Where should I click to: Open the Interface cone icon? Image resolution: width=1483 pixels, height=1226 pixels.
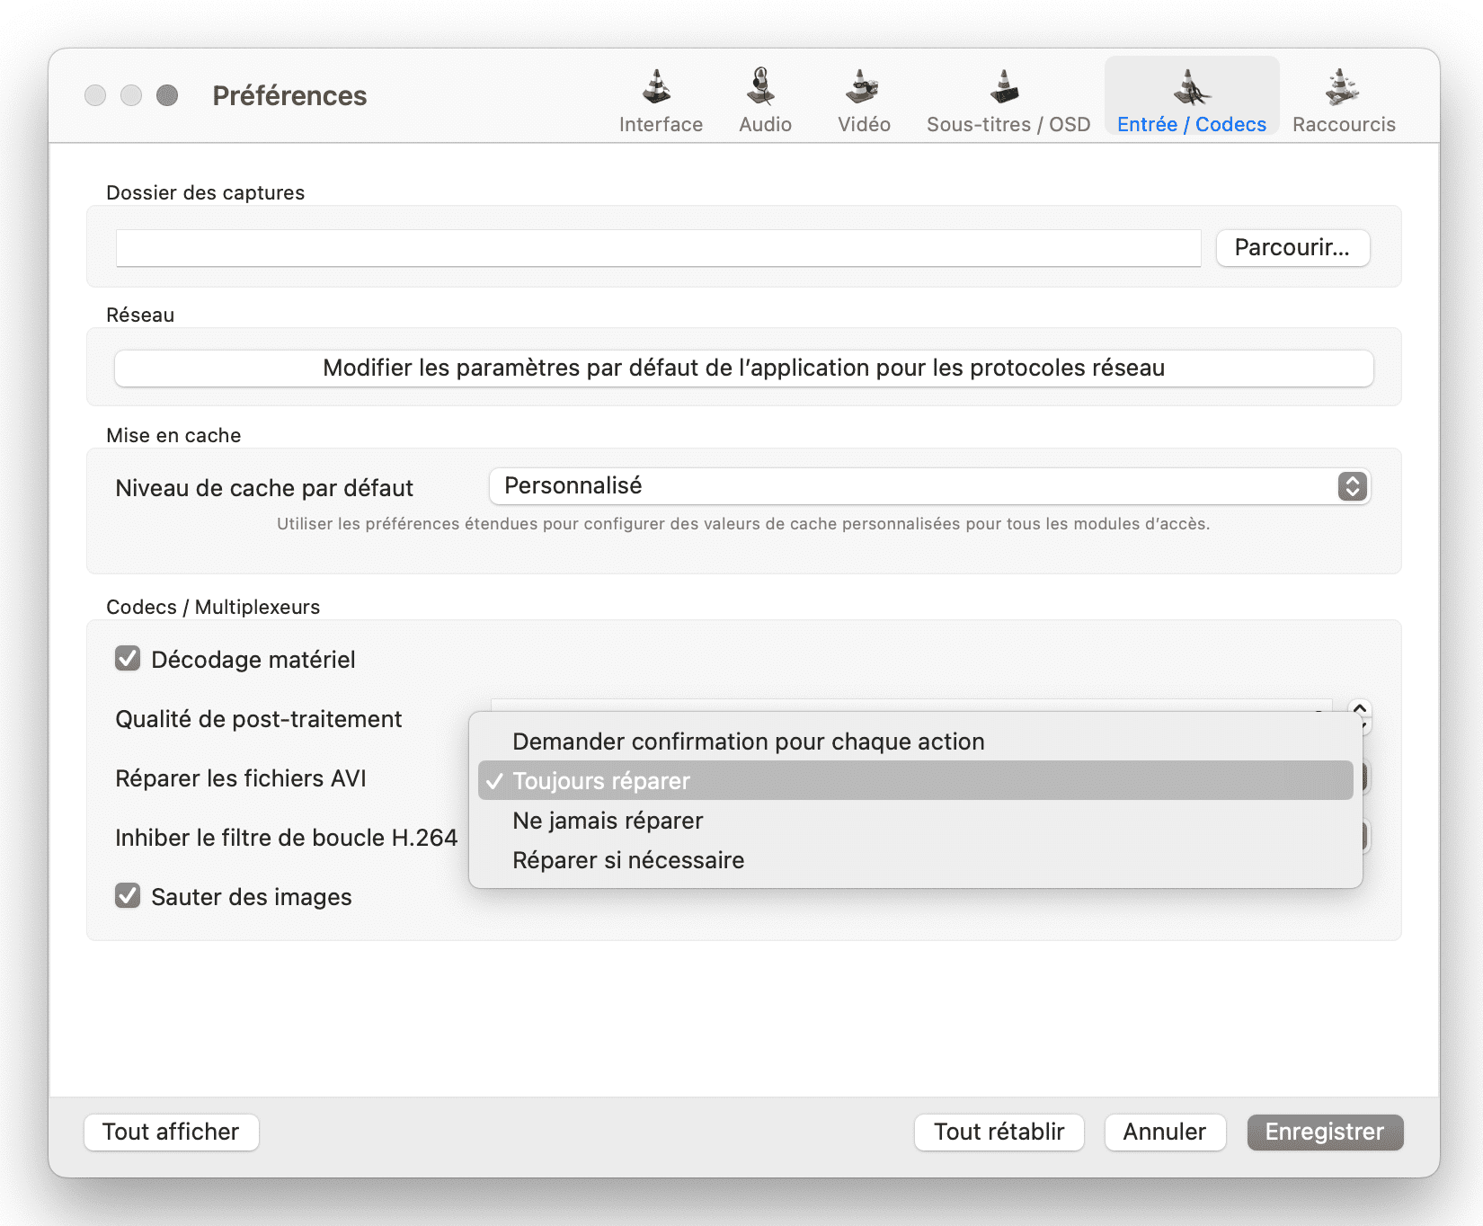pyautogui.click(x=657, y=86)
